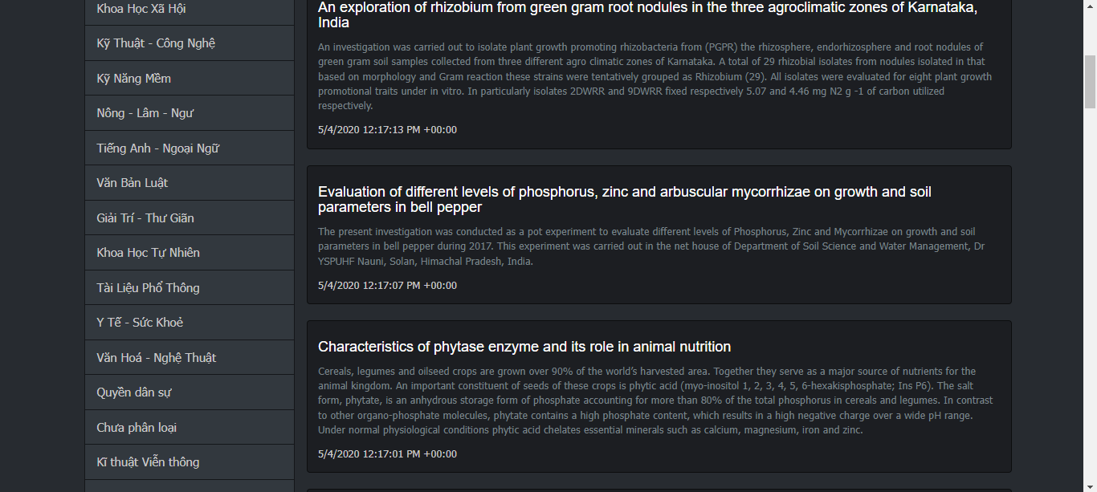
Task: Open the bell pepper phosphorus article title
Action: (x=625, y=200)
